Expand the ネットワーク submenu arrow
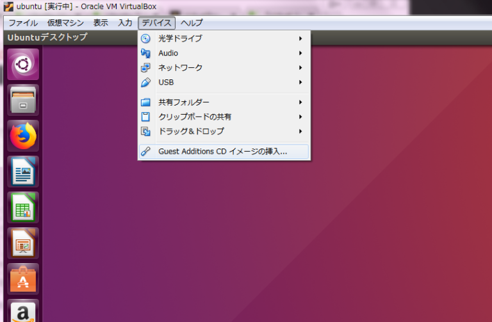492x322 pixels. 300,68
